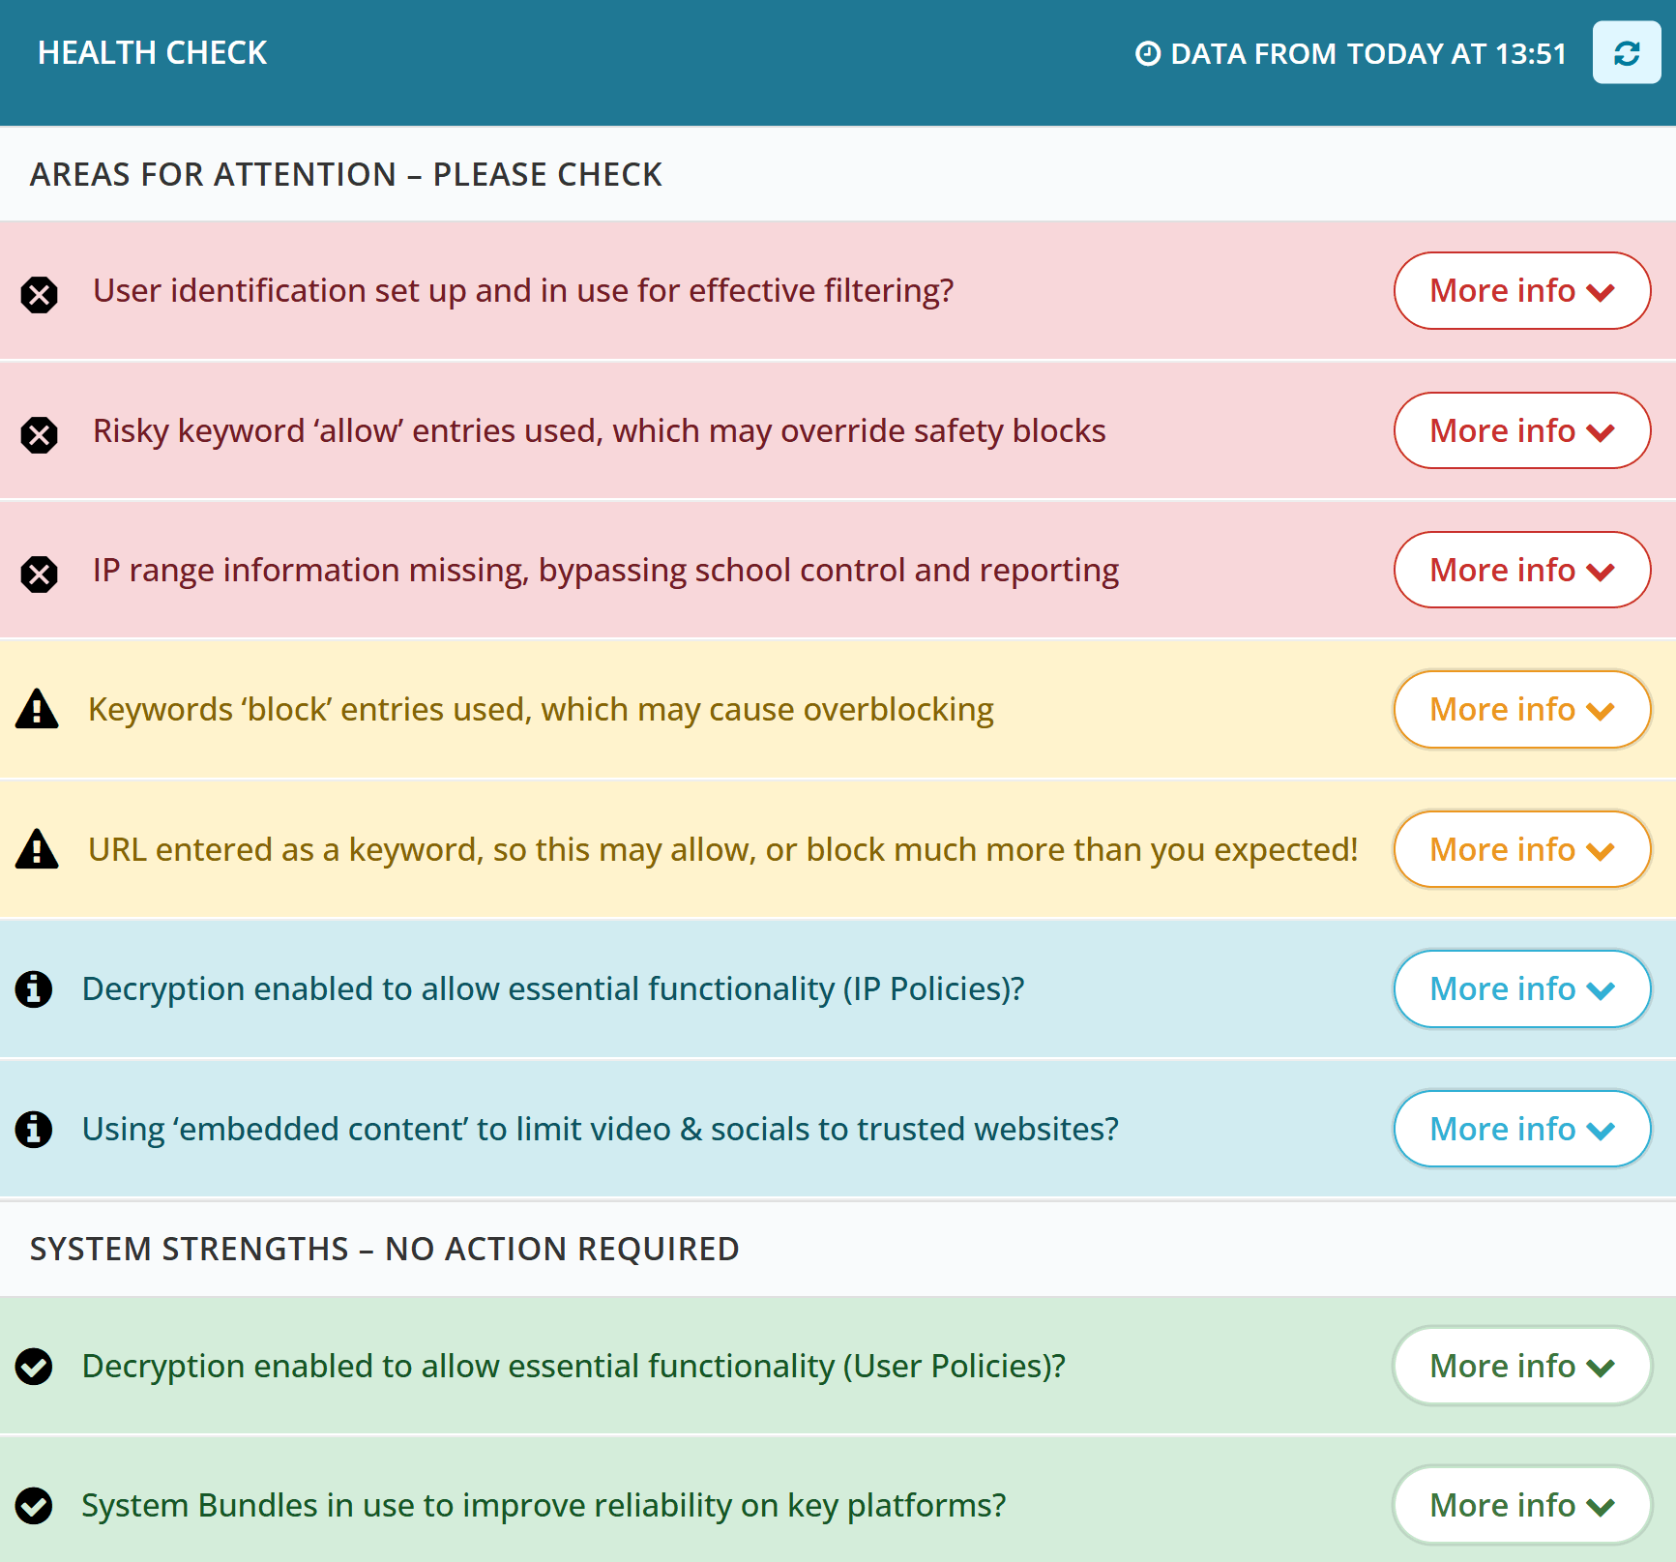Click info icon for Decryption IP Policies row
The height and width of the screenshot is (1562, 1676).
tap(34, 988)
